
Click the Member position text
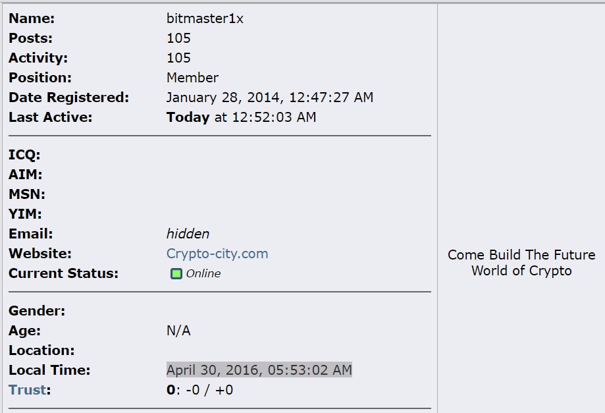pyautogui.click(x=192, y=78)
